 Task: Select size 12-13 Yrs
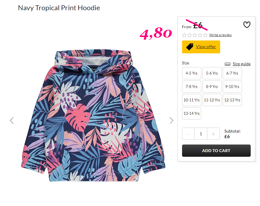tap(232, 100)
